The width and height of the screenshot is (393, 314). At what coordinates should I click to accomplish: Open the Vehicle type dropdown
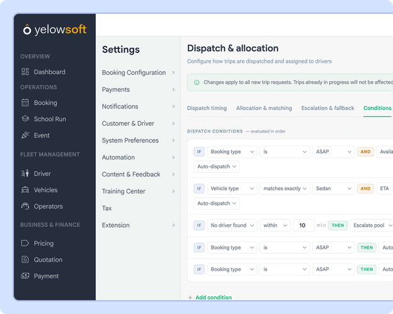pos(232,188)
